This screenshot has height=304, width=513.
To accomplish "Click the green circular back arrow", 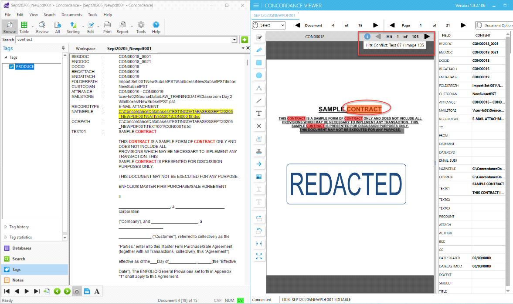I will tap(57, 291).
